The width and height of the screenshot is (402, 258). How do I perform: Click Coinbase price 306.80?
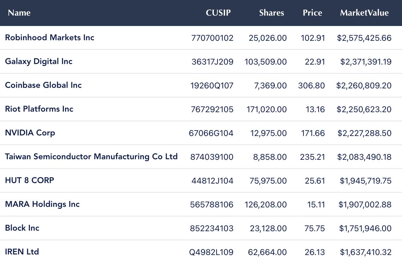[x=311, y=86]
